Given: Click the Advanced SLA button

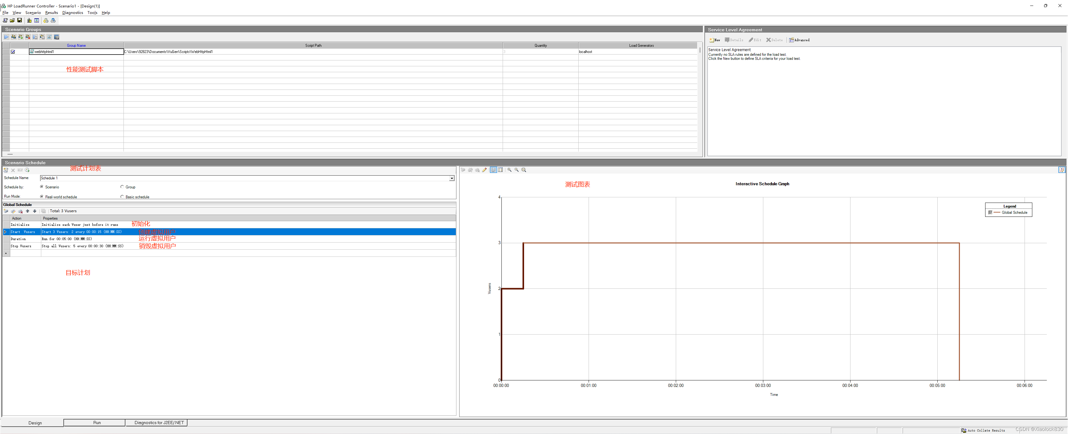Looking at the screenshot, I should click(799, 40).
